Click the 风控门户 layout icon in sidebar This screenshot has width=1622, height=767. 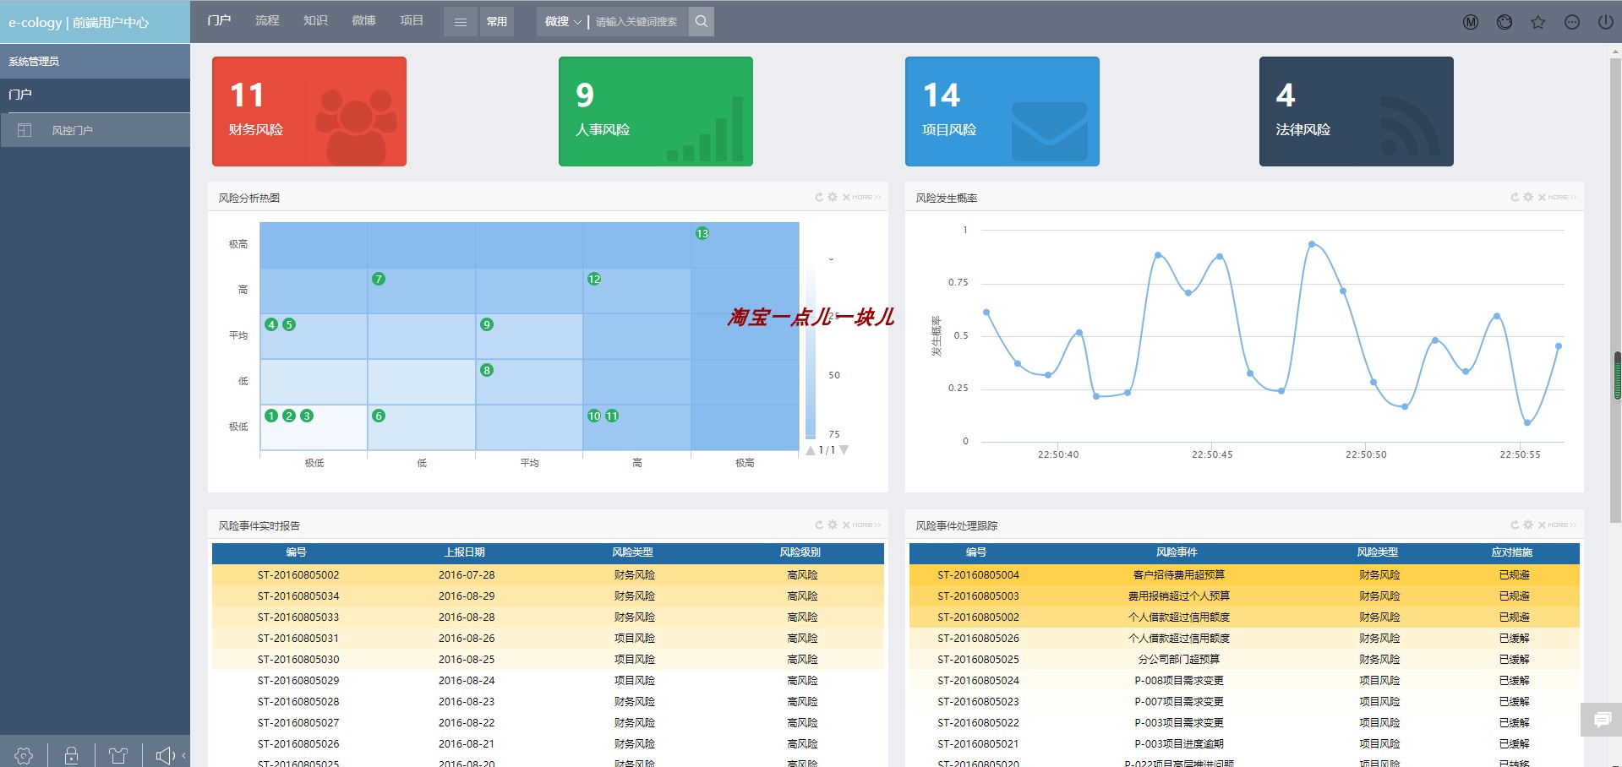[25, 130]
